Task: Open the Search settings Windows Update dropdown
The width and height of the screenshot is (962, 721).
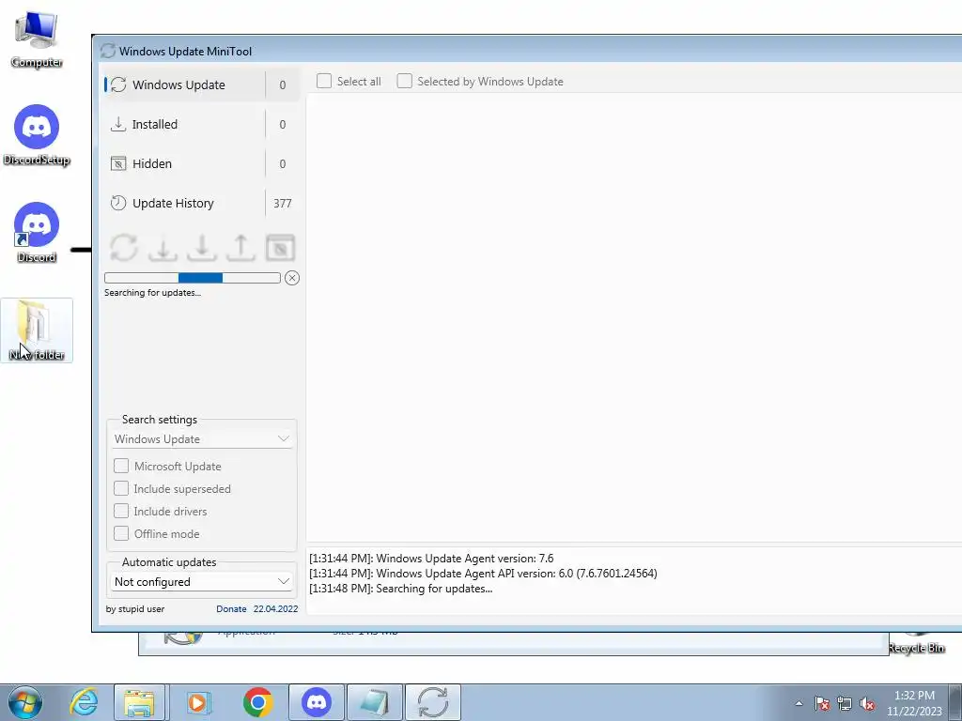Action: coord(202,439)
